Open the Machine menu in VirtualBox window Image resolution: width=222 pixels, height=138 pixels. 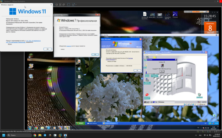(146, 55)
